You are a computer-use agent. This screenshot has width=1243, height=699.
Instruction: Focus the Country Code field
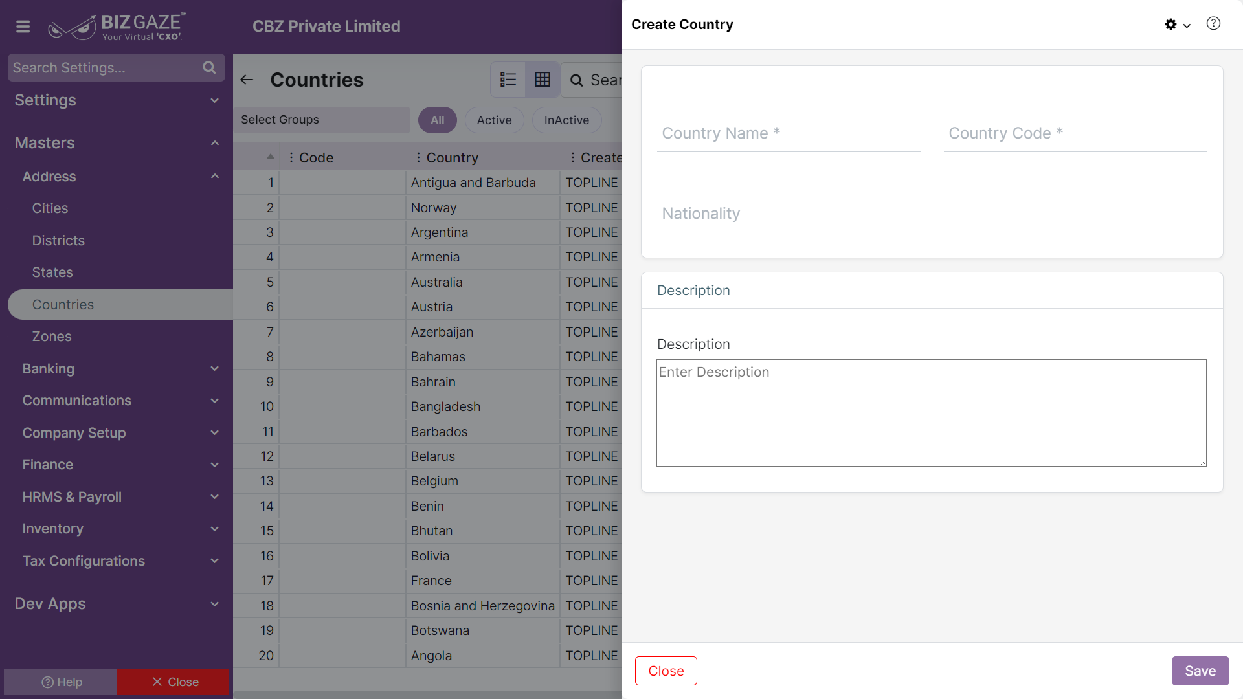(1075, 133)
